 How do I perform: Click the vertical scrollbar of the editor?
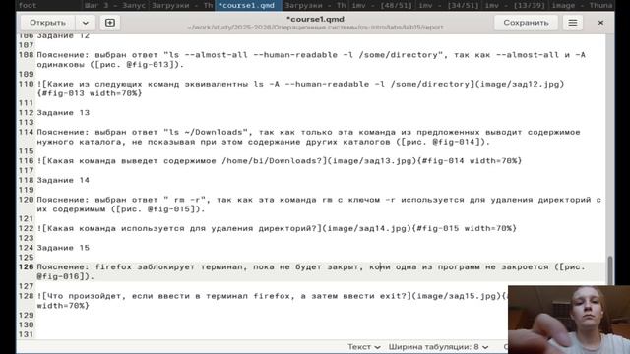tap(610, 269)
